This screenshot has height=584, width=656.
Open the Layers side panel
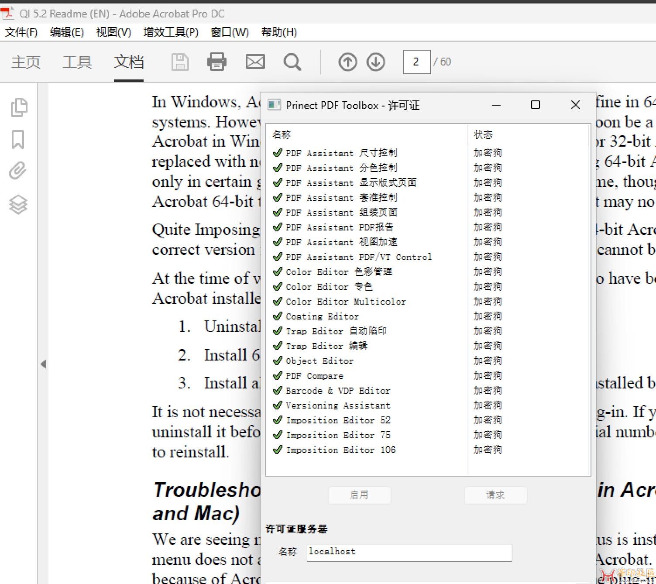18,204
